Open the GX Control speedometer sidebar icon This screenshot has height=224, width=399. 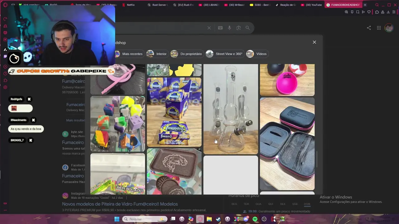coord(5,19)
